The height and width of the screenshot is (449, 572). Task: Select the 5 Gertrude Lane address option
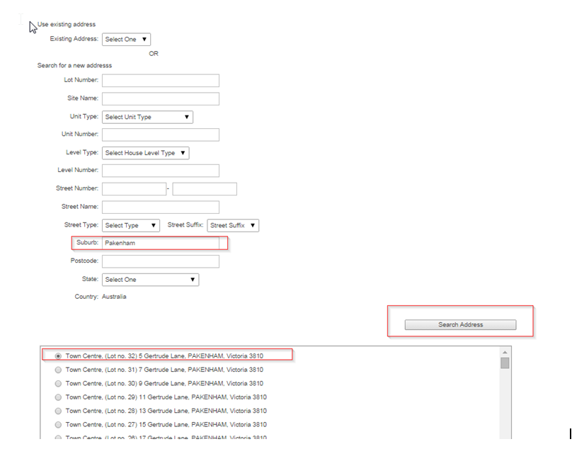pyautogui.click(x=58, y=356)
